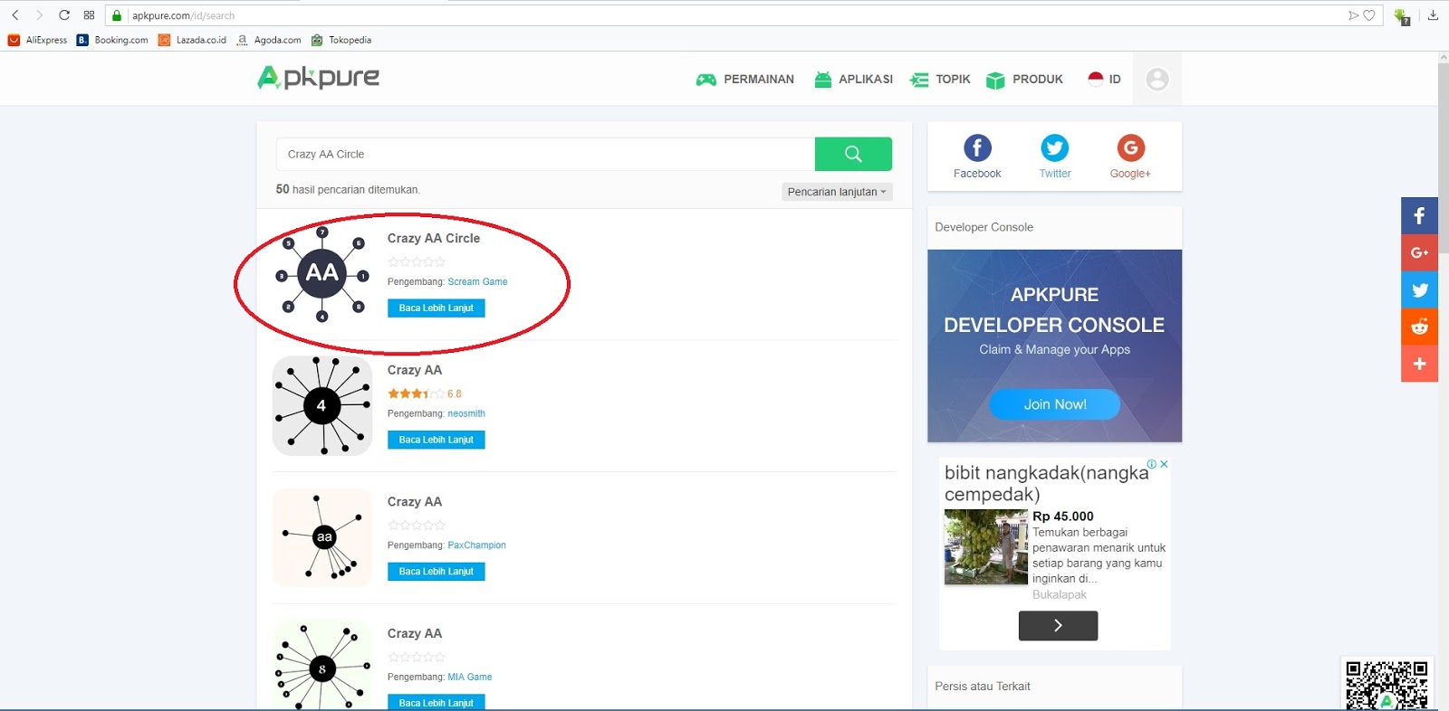Share via floating Reddit side button
1449x711 pixels.
click(x=1419, y=327)
